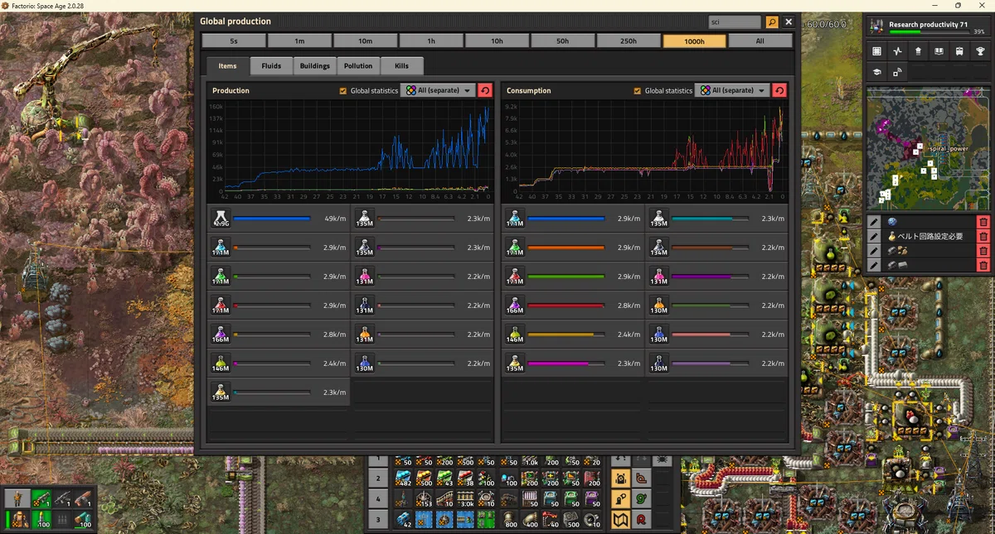
Task: Uncheck Global statistics in the Production panel
Action: pyautogui.click(x=343, y=91)
